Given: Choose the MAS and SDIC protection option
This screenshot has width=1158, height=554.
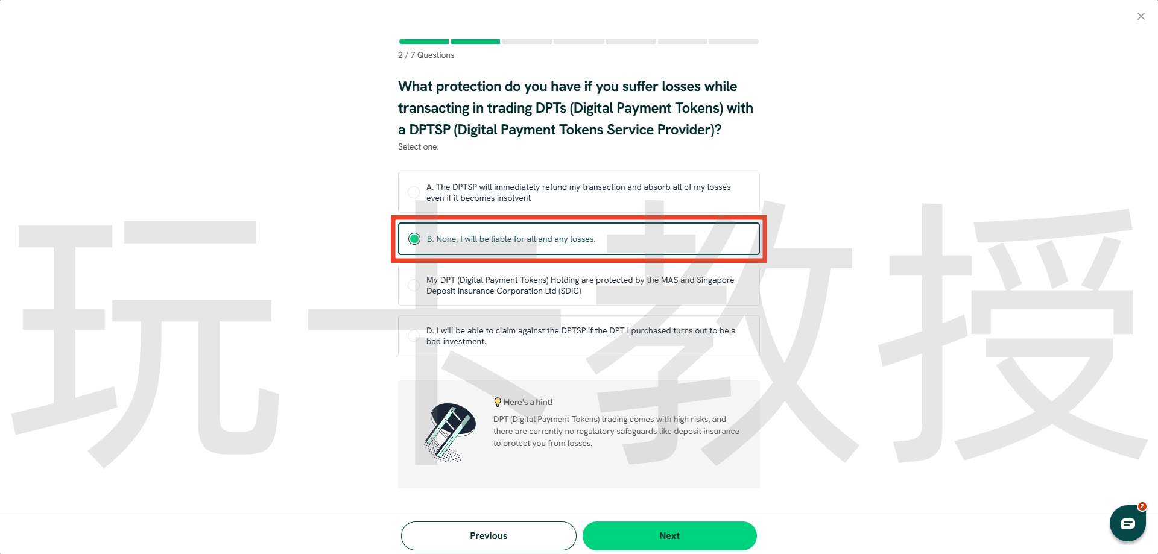Looking at the screenshot, I should pyautogui.click(x=578, y=285).
